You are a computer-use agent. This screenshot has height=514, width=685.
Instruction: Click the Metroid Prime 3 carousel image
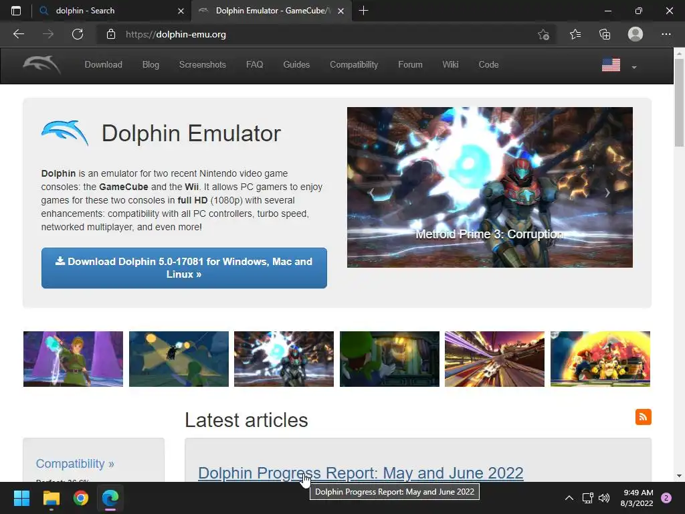click(x=490, y=187)
